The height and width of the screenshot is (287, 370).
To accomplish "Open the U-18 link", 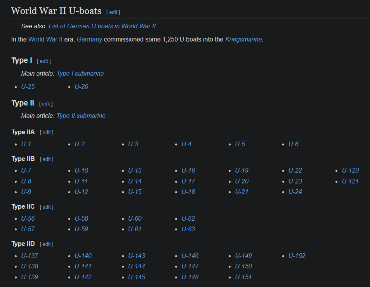I will [188, 192].
